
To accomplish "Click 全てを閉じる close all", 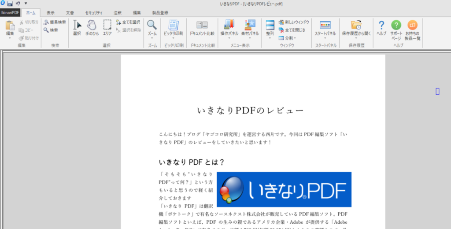I will (292, 30).
